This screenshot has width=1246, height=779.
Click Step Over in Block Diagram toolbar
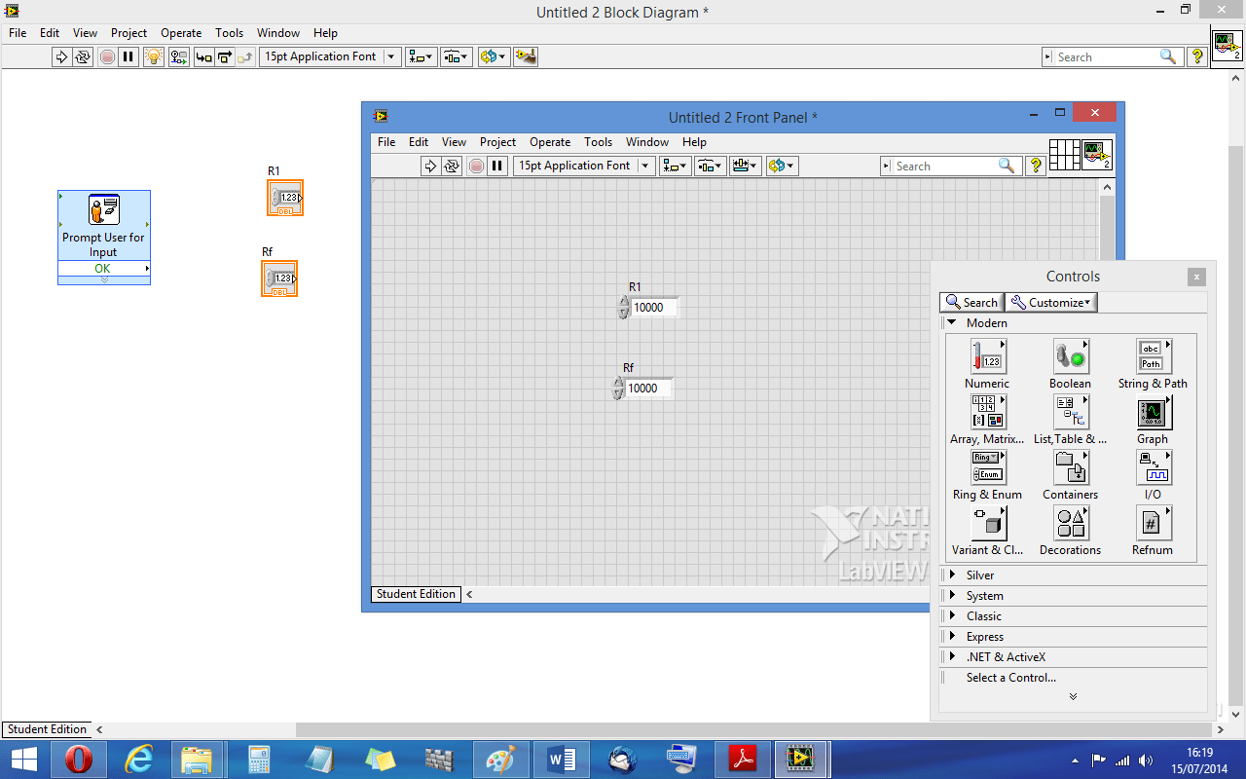click(225, 56)
